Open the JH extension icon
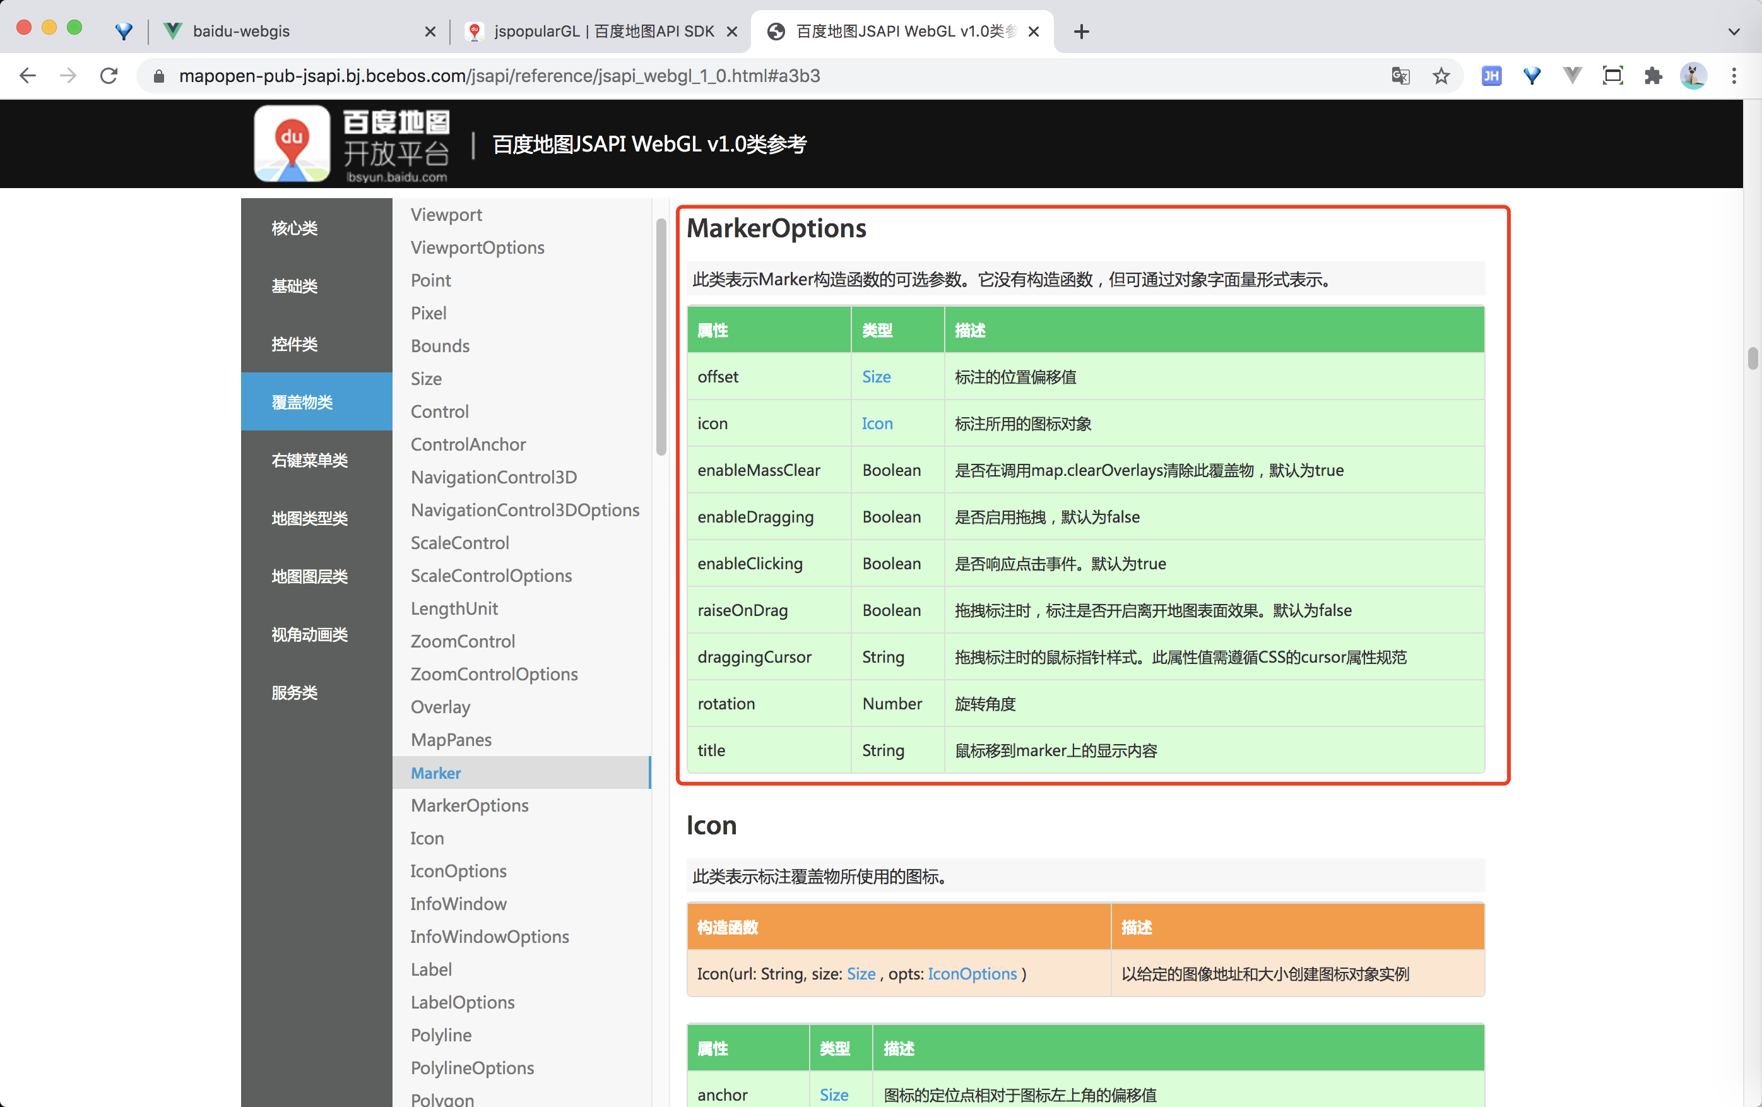This screenshot has width=1762, height=1107. click(x=1491, y=75)
